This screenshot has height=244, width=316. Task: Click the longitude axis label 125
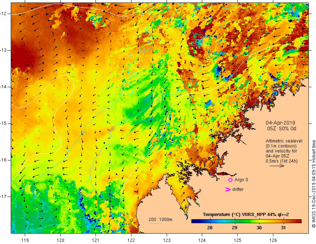[x=238, y=240]
